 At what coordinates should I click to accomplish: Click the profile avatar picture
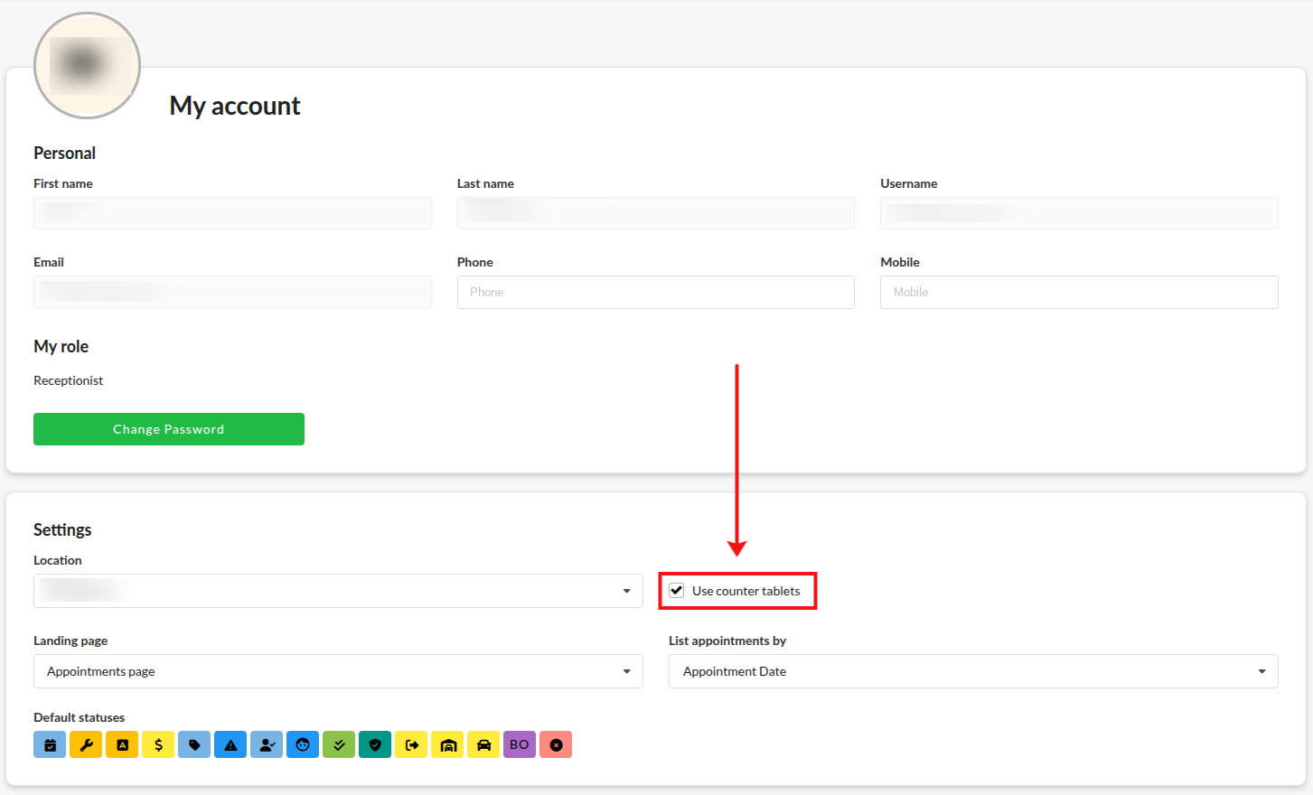click(87, 65)
